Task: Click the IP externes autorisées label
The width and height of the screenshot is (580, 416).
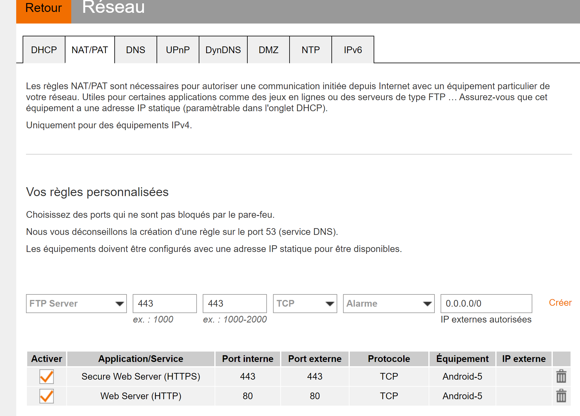Action: coord(486,319)
